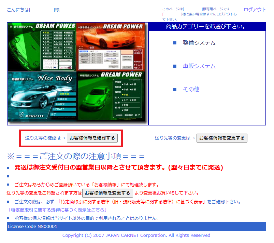Click お客様情報を変更する button beside 送り先等の変更は
The width and height of the screenshot is (274, 243).
[x=222, y=138]
